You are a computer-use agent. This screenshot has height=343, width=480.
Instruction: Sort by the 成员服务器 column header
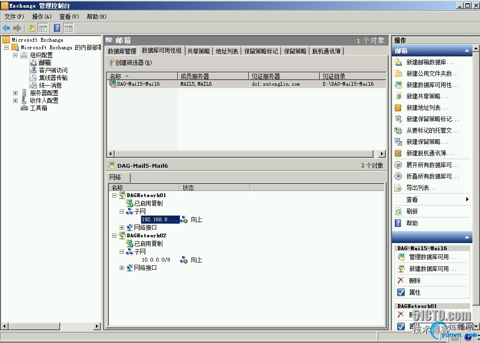point(213,76)
